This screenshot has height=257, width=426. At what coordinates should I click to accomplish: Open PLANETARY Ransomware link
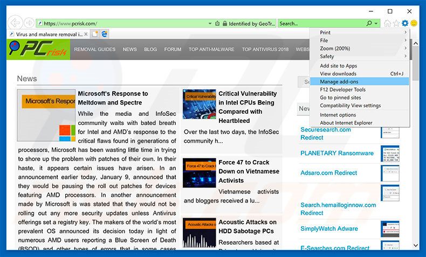(x=336, y=153)
